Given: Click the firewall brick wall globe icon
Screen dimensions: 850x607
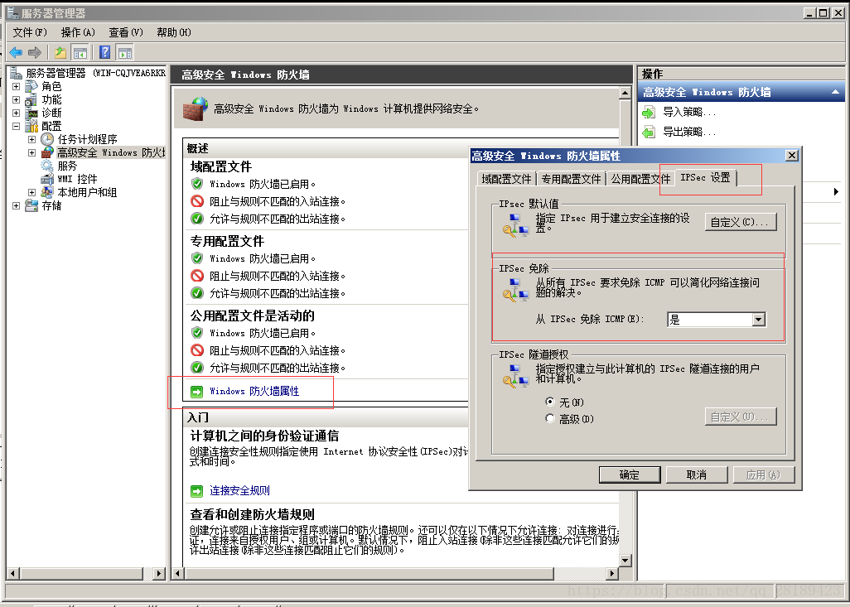Looking at the screenshot, I should pos(196,109).
